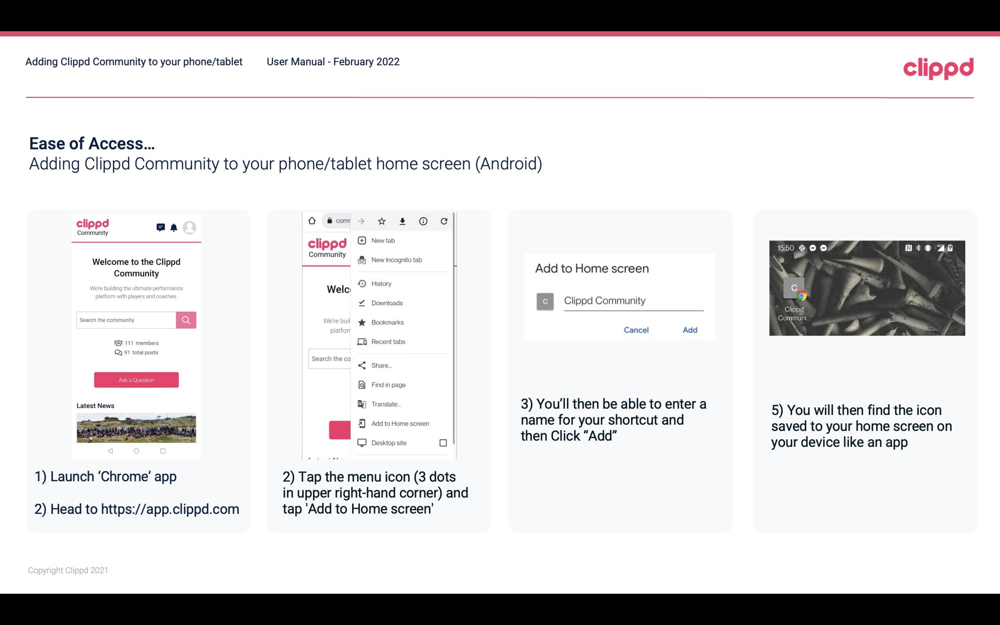Click the Cancel button in home screen dialog
This screenshot has width=1000, height=625.
(x=636, y=330)
